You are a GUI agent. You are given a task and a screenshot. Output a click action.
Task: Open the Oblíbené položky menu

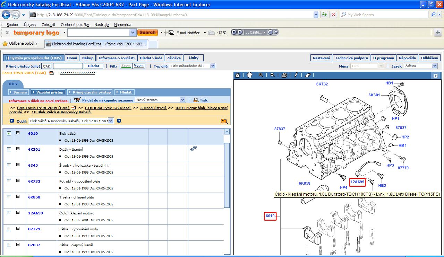coord(75,25)
